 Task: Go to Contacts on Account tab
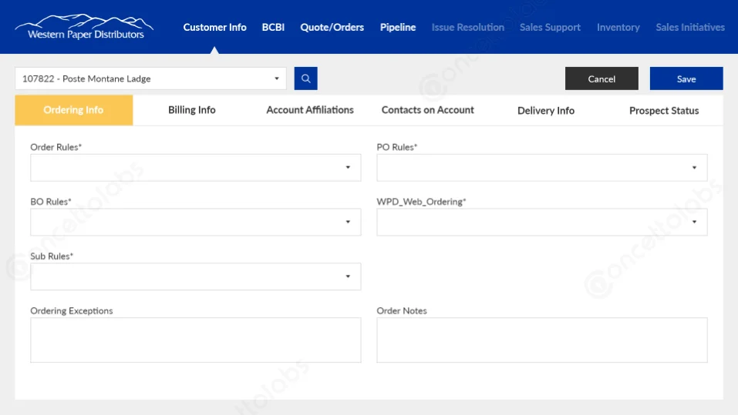click(428, 110)
